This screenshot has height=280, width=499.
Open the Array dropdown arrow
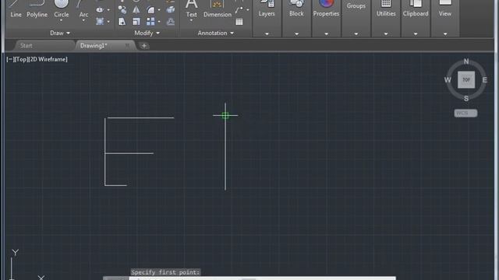(159, 22)
